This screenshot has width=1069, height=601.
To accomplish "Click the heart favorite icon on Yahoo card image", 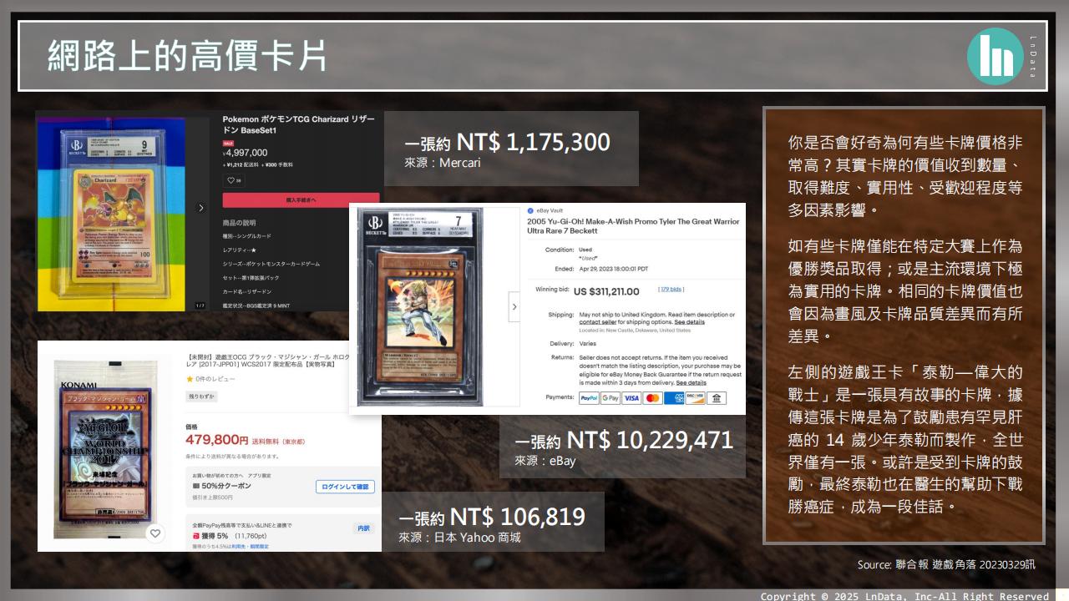I will [155, 533].
